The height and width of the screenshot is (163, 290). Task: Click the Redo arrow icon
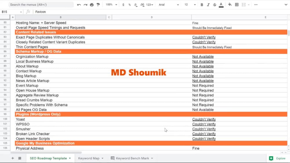click(x=85, y=5)
